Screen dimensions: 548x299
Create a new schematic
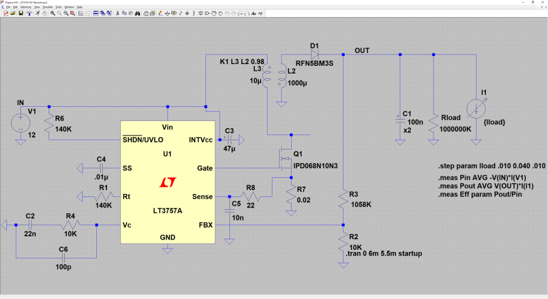coord(6,13)
